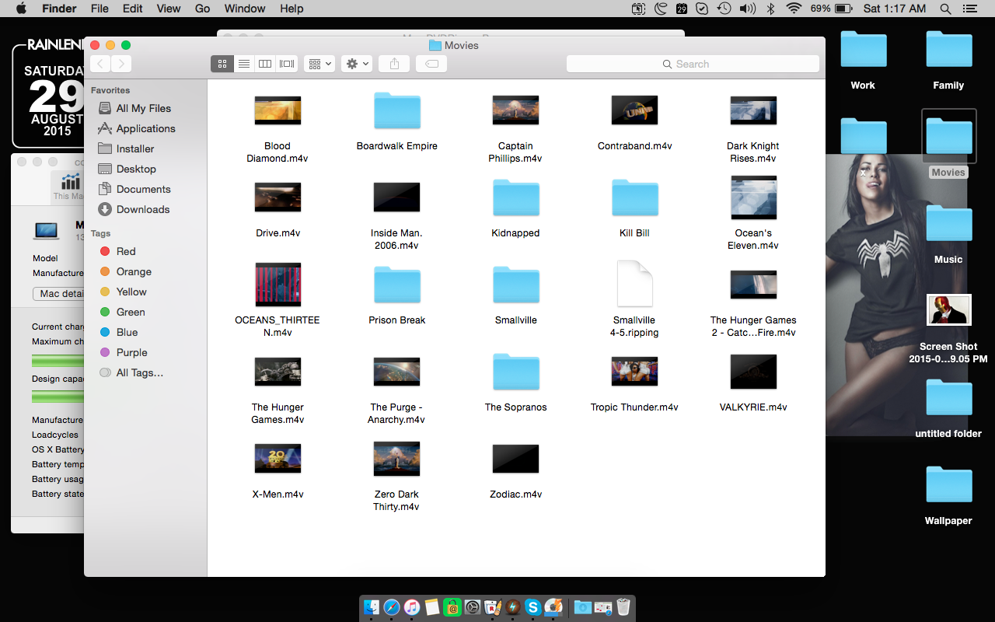Open the item arrangement dropdown
The height and width of the screenshot is (622, 995).
click(319, 64)
